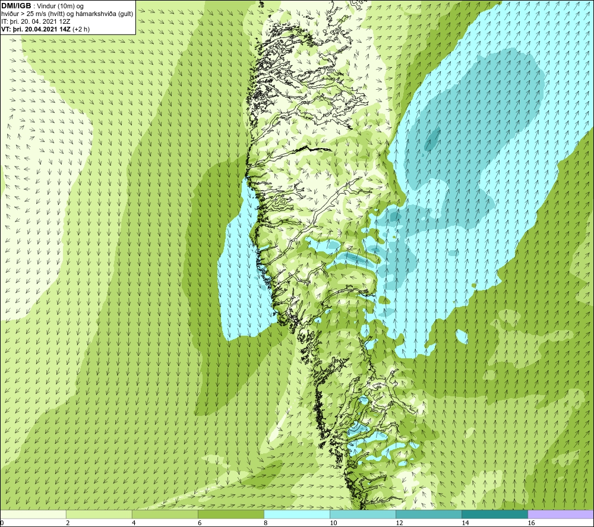Click the teal 12–14 legend swatch
This screenshot has width=594, height=527.
(428, 514)
